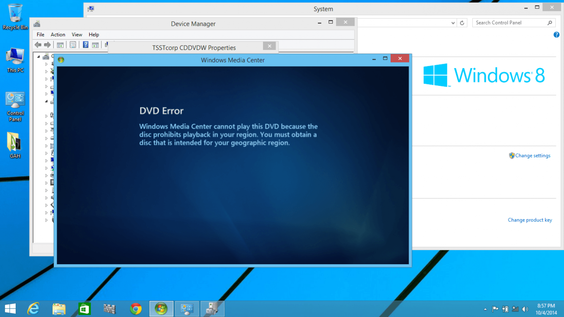Image resolution: width=564 pixels, height=317 pixels.
Task: Toggle Show/Hide Action Pane toolbar icon
Action: point(96,45)
